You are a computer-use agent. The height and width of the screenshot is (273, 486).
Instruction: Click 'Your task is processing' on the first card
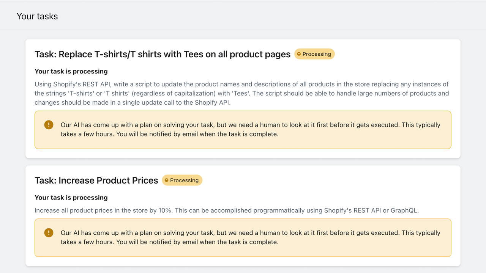71,71
